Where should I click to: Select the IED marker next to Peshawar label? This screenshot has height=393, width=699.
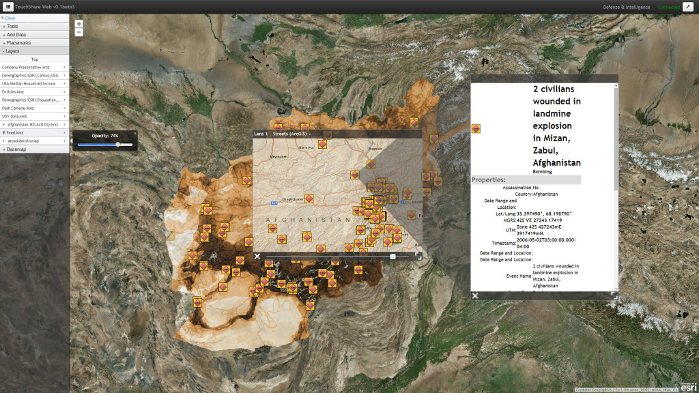tap(412, 215)
